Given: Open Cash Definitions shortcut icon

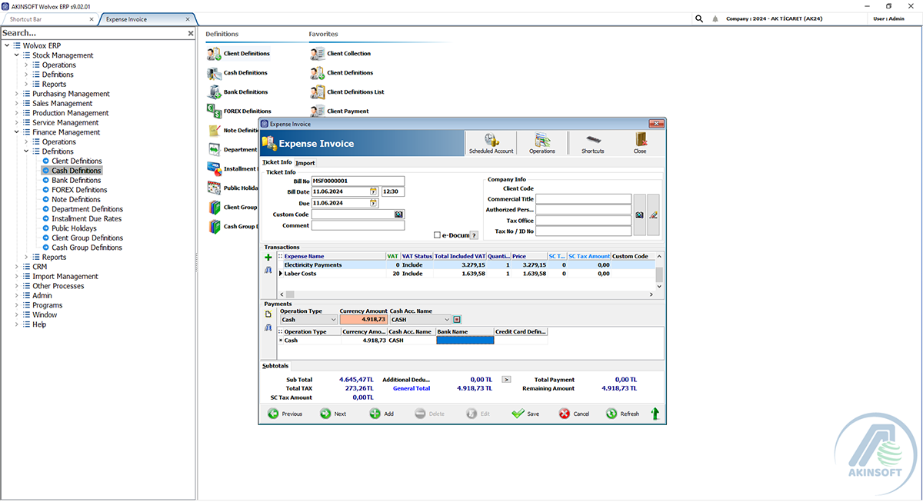Looking at the screenshot, I should (215, 73).
